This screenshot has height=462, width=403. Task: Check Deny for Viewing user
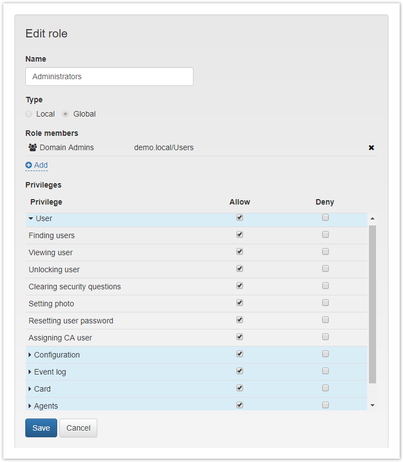pos(325,251)
